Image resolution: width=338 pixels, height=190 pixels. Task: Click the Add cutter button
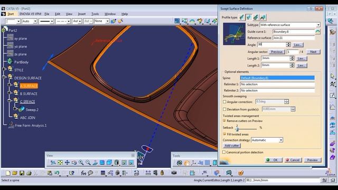click(232, 146)
